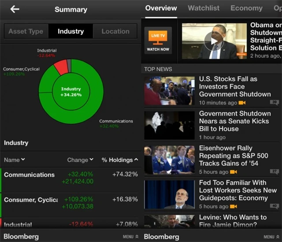Tap video icon on Fed Too Familiar story
This screenshot has width=282, height=242.
pyautogui.click(x=234, y=206)
